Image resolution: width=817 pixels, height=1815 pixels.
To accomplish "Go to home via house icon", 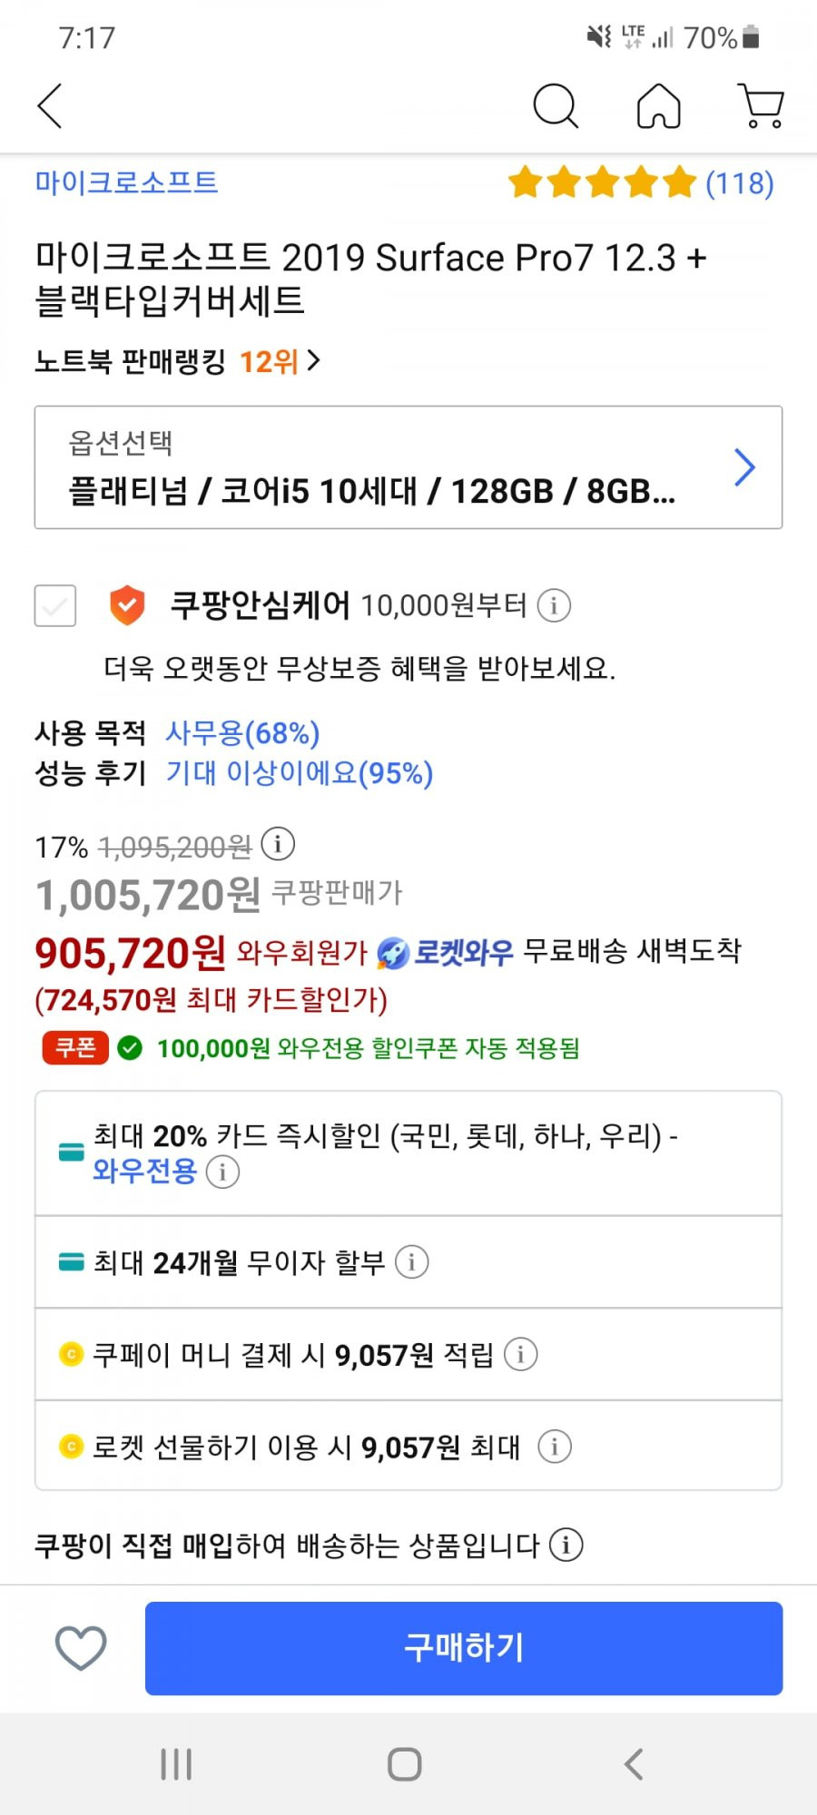I will tap(659, 106).
